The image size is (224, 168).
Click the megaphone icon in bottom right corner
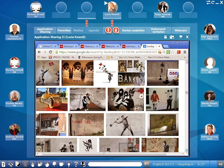pyautogui.click(x=220, y=164)
